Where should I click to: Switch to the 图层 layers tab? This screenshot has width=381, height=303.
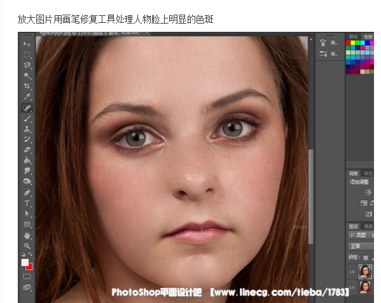(353, 227)
